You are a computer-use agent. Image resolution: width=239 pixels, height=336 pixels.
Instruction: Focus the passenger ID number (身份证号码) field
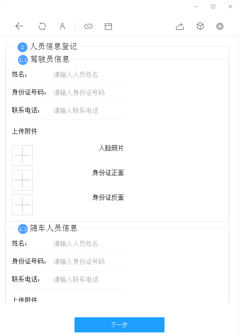90,261
